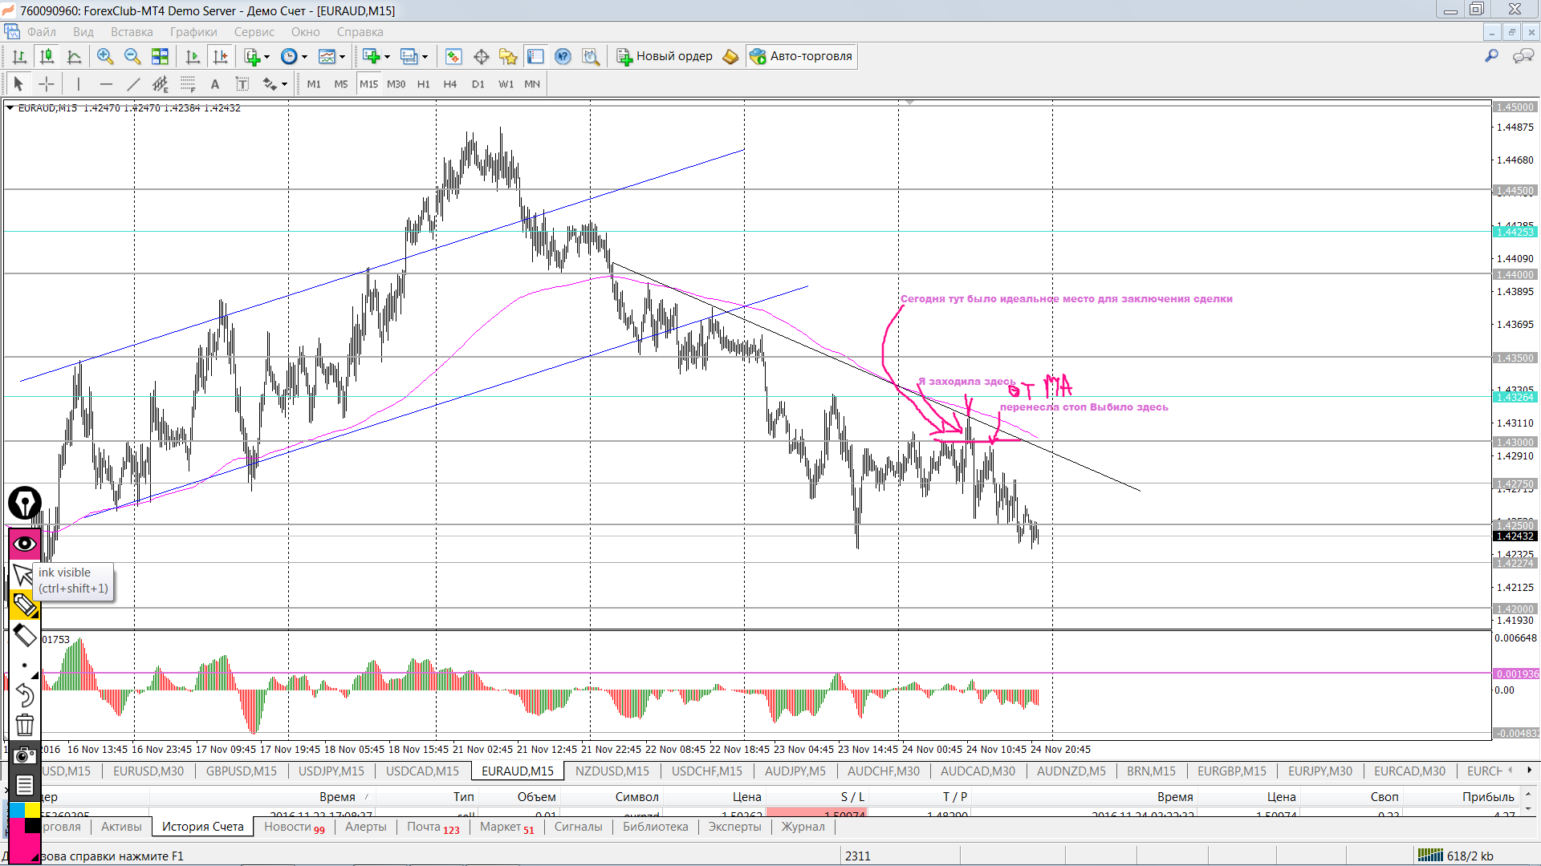
Task: Open the Графики menu
Action: (x=193, y=32)
